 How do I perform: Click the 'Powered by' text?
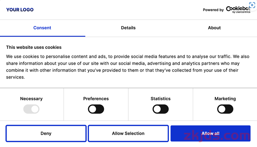[213, 10]
